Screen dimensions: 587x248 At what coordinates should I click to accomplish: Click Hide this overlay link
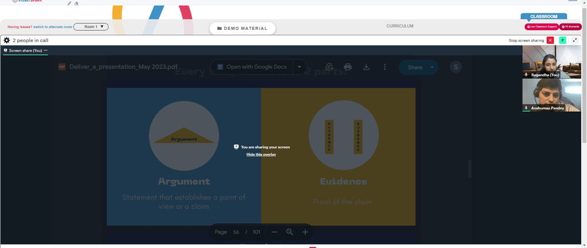261,154
